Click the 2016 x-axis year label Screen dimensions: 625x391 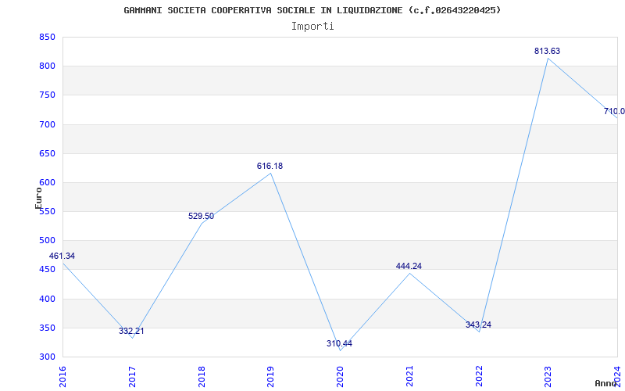pyautogui.click(x=62, y=376)
